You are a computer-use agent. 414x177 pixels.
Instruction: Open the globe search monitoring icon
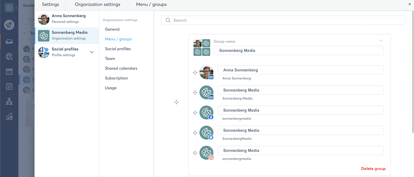tap(9, 56)
